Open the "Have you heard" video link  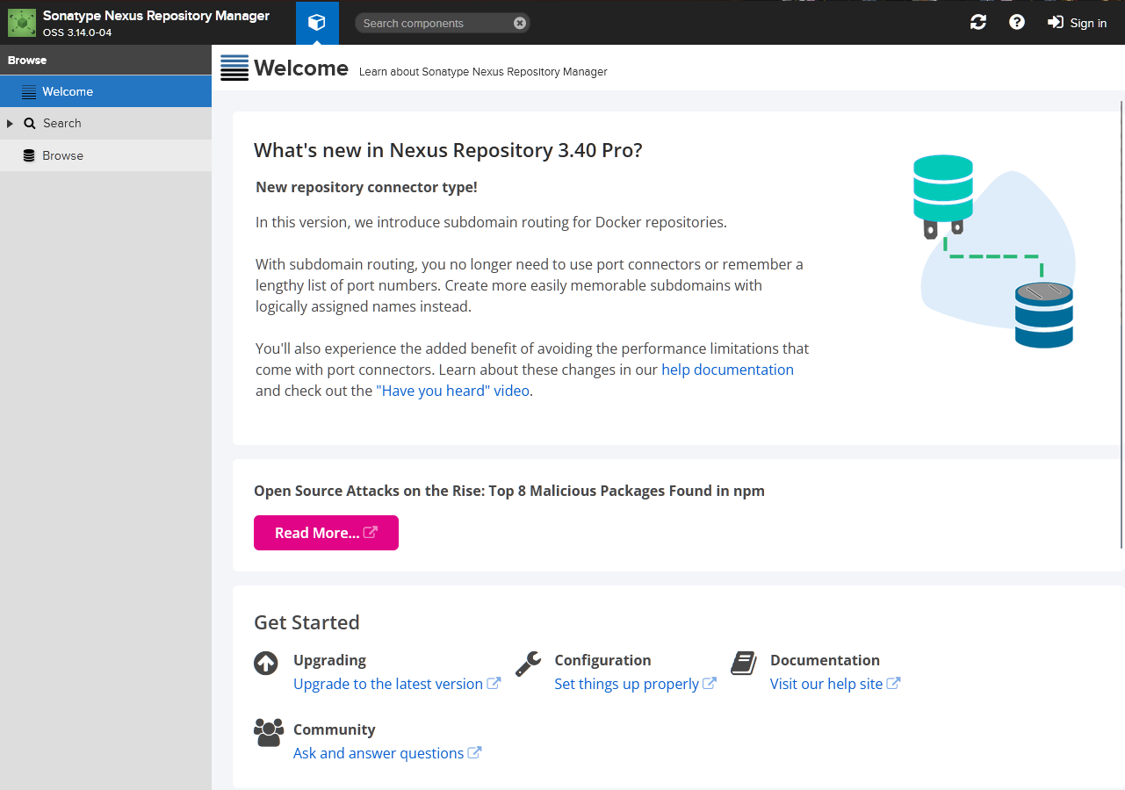tap(452, 391)
